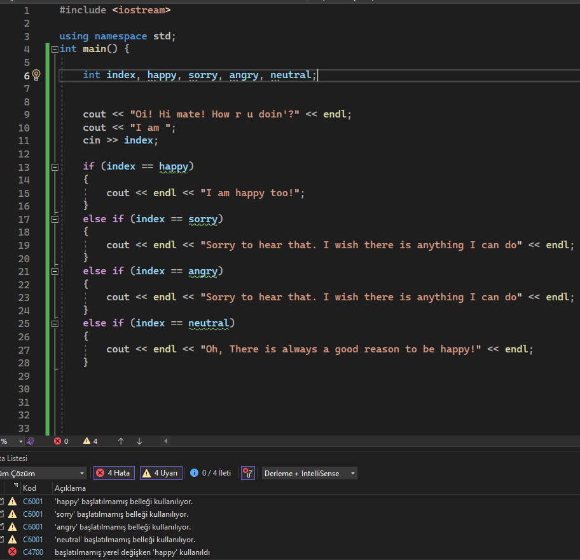Toggle the 0 / 4 İleti messages filter

click(x=211, y=473)
